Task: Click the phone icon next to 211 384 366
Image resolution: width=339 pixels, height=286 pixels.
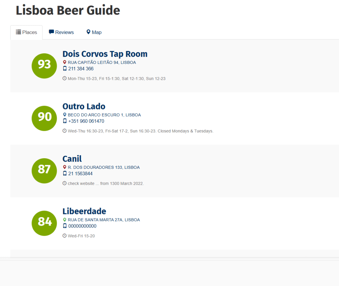Action: click(65, 69)
